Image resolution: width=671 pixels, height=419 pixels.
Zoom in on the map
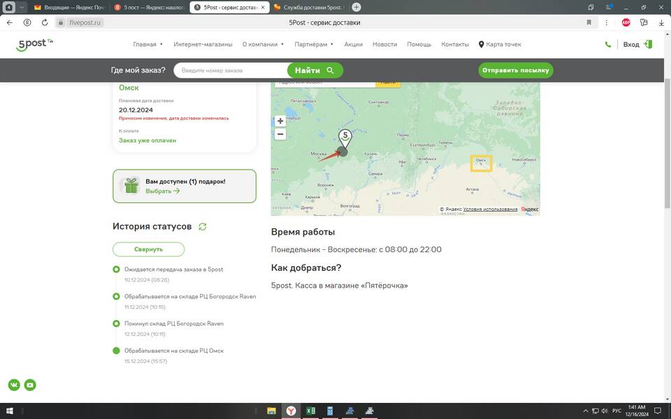280,121
